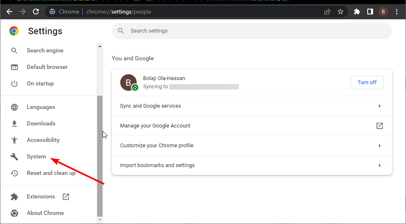
Task: Click the Downloads arrow icon
Action: (x=14, y=124)
